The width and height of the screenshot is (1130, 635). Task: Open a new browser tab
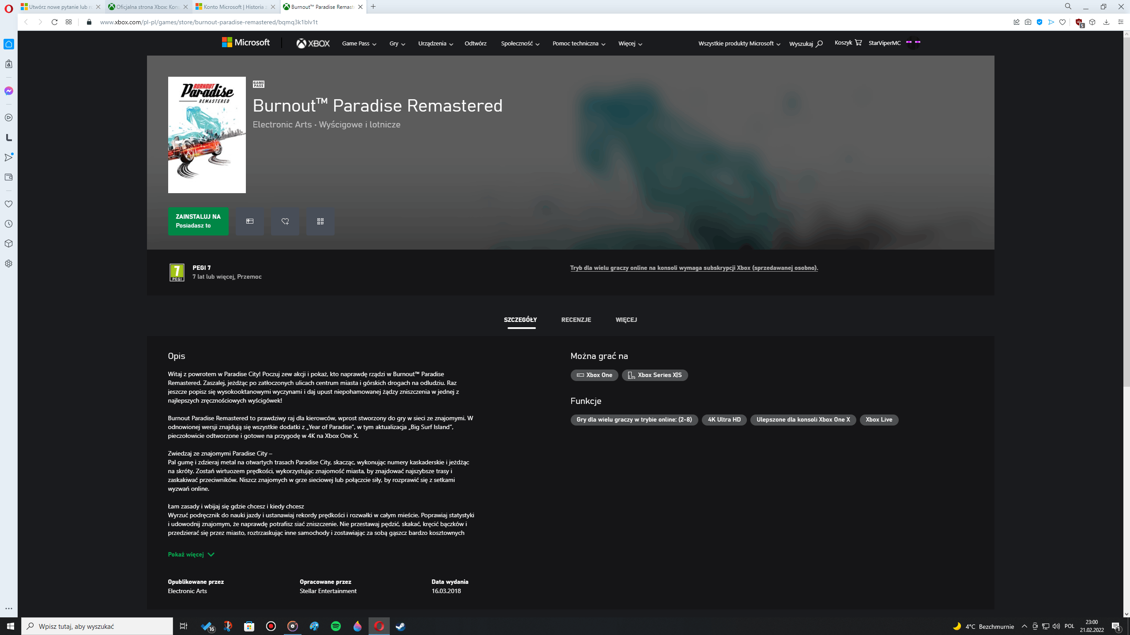(x=373, y=7)
